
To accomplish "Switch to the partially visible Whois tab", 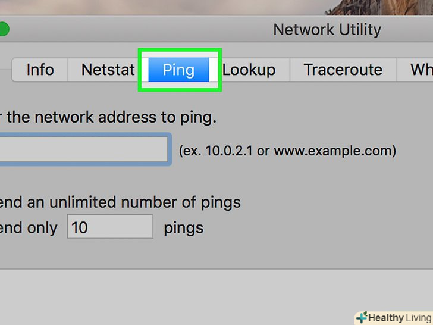I will coord(421,70).
